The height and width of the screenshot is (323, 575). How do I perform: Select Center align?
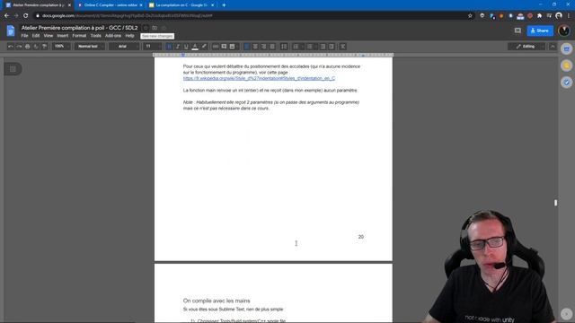(x=255, y=47)
